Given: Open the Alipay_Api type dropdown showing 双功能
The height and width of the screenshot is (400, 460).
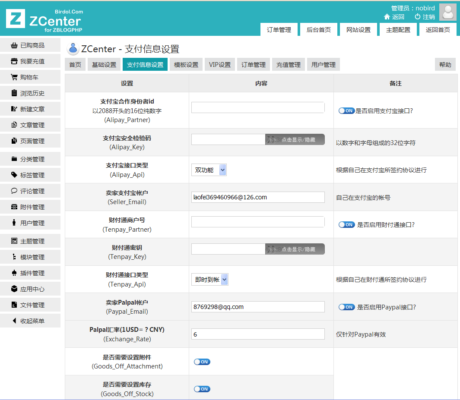Looking at the screenshot, I should pos(209,170).
